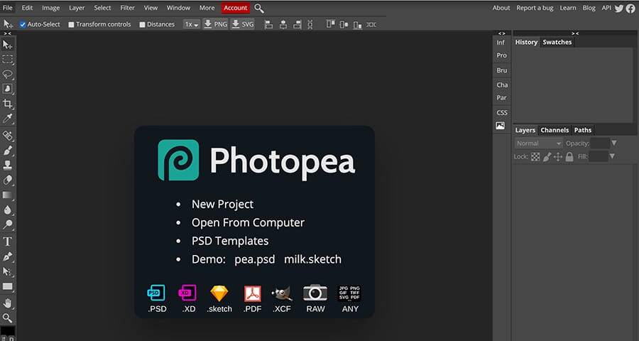Image resolution: width=639 pixels, height=341 pixels.
Task: Click the Opacity value field
Action: tap(600, 144)
